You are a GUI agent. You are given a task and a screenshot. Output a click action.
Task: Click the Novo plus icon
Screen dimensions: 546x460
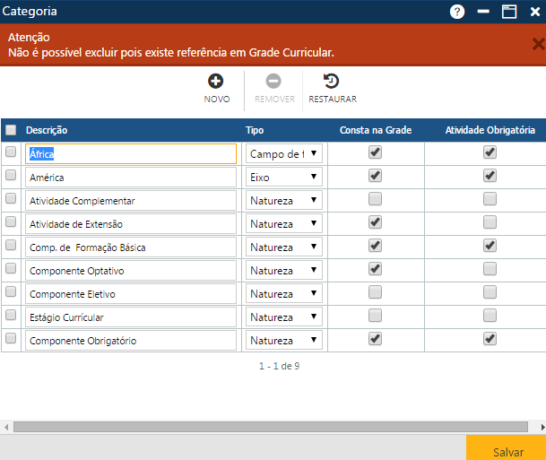click(216, 82)
